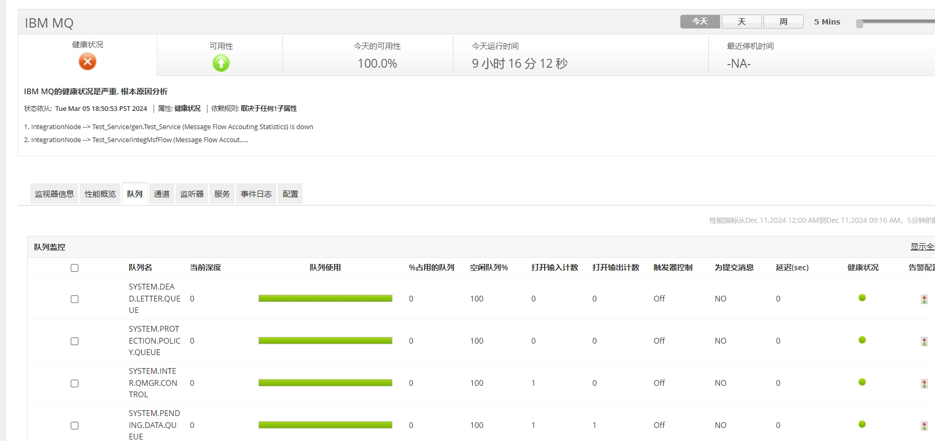Click alarm config icon for SYSTEM.INTER.QMGR.CONTROL
Screen dimensions: 935x441
click(924, 384)
